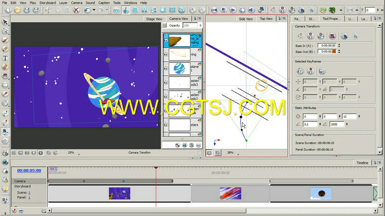Toggle loop playback
This screenshot has width=385, height=216.
click(242, 10)
